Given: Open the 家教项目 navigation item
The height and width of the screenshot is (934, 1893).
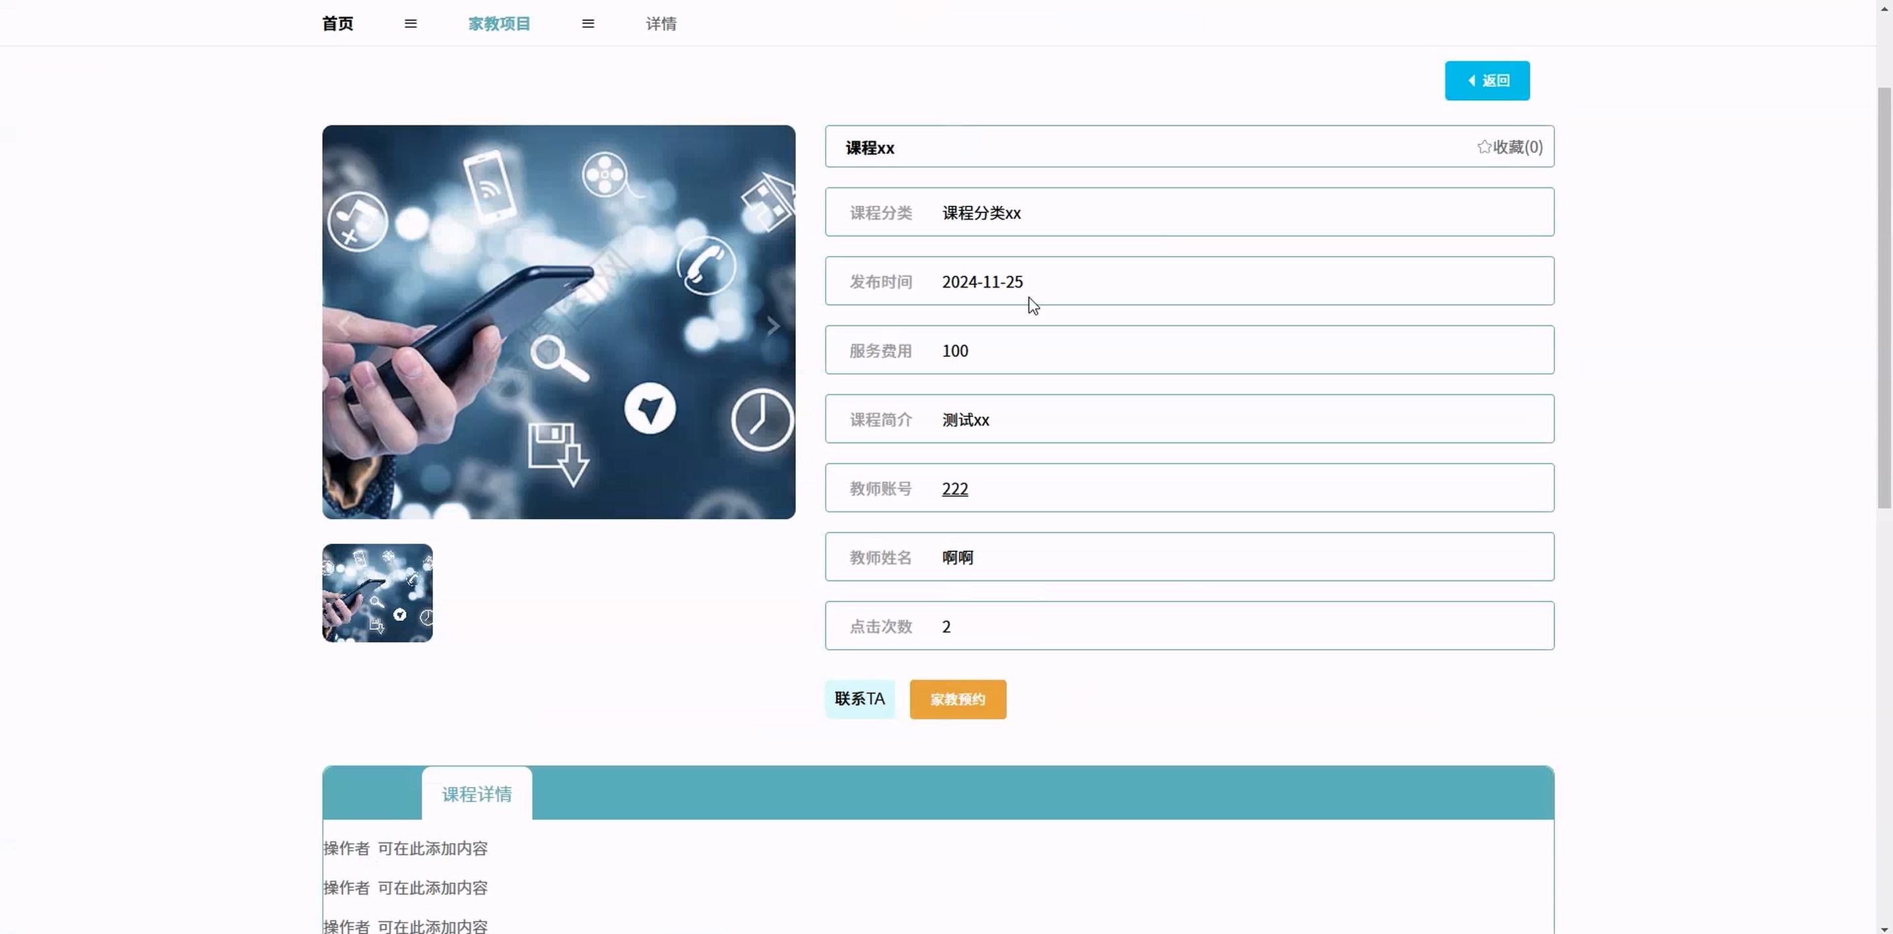Looking at the screenshot, I should click(499, 24).
